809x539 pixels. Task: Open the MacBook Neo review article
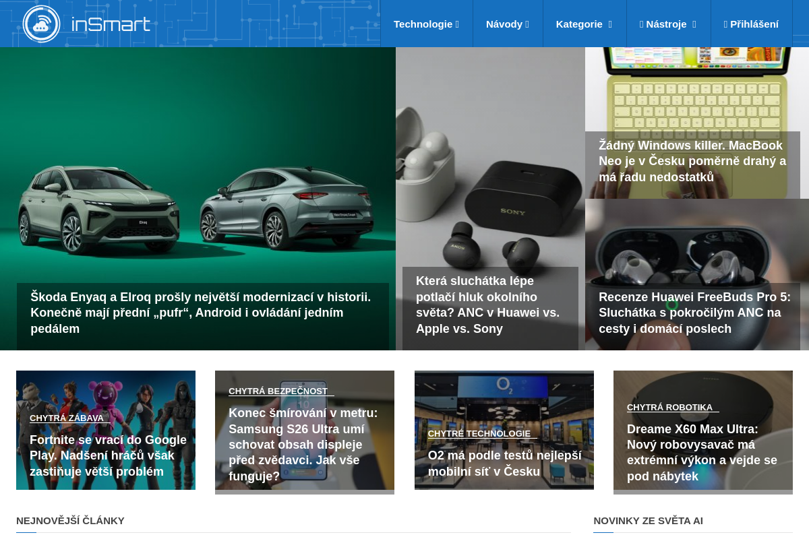pyautogui.click(x=692, y=161)
